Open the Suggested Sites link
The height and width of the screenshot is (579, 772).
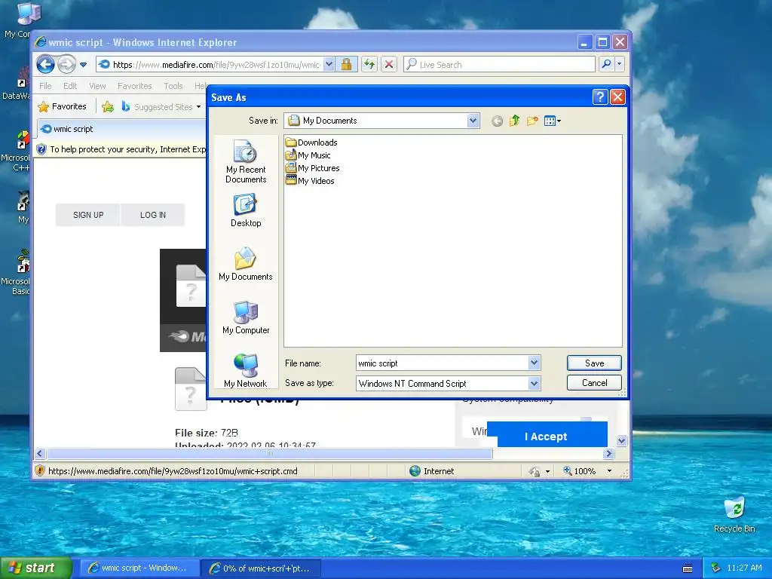click(161, 107)
